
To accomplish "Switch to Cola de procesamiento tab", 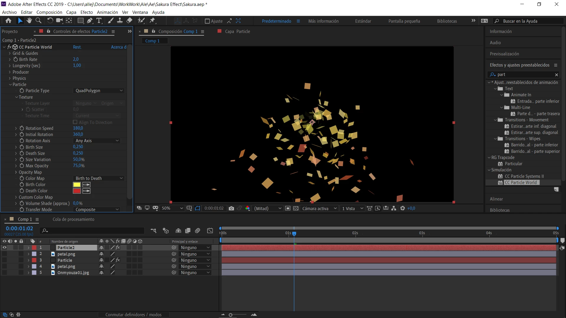I will coord(73,219).
